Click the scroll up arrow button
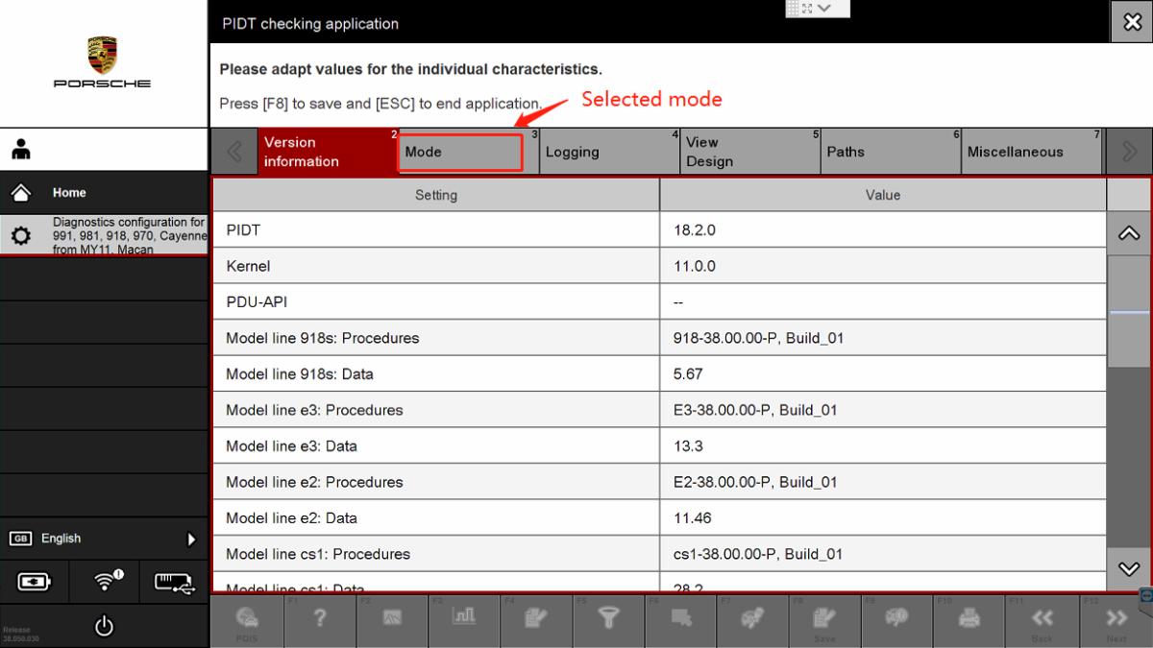This screenshot has height=648, width=1153. click(1129, 233)
